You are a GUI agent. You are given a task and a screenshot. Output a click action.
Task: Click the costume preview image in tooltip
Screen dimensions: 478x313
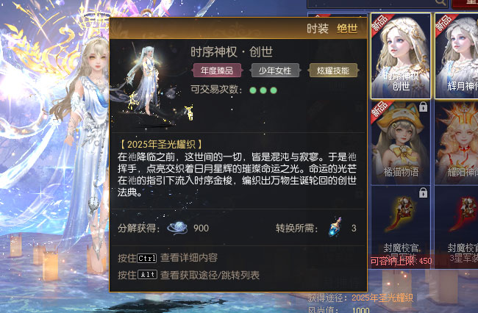click(151, 84)
